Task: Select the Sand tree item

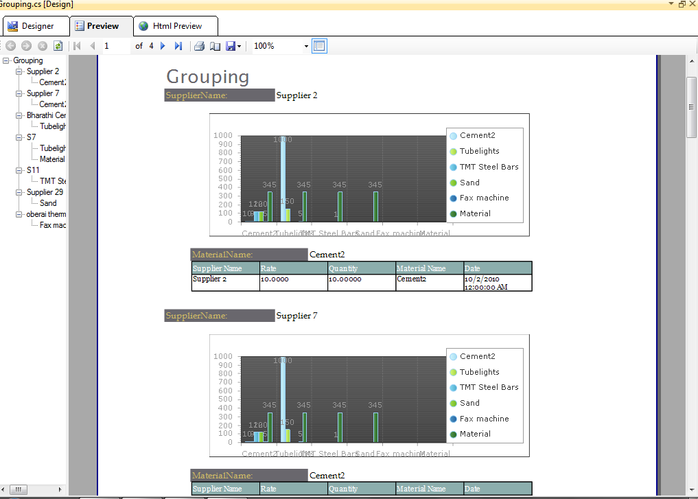Action: tap(48, 203)
